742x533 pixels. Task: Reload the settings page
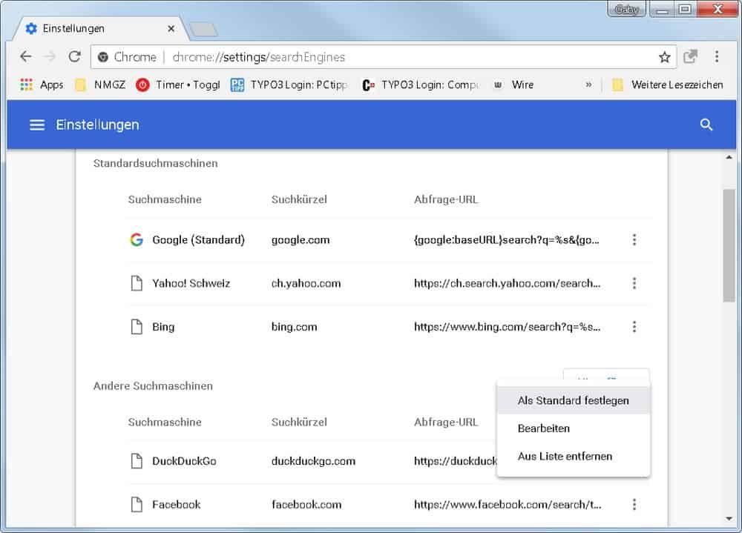[x=74, y=57]
